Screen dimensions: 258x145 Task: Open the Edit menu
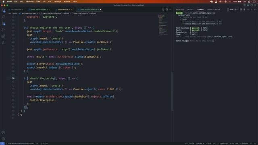[21, 2]
